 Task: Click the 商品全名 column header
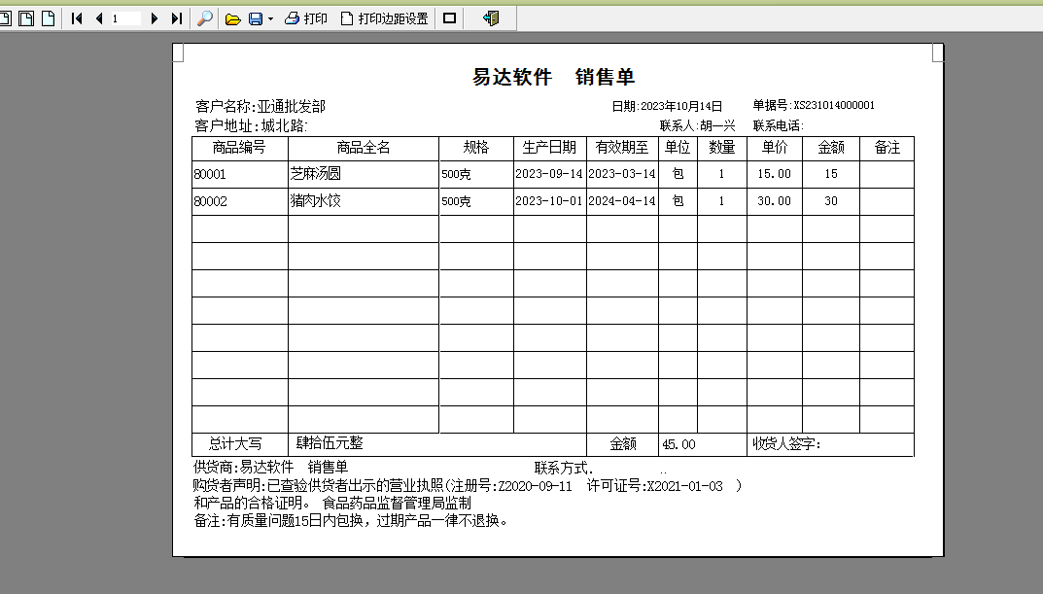364,148
